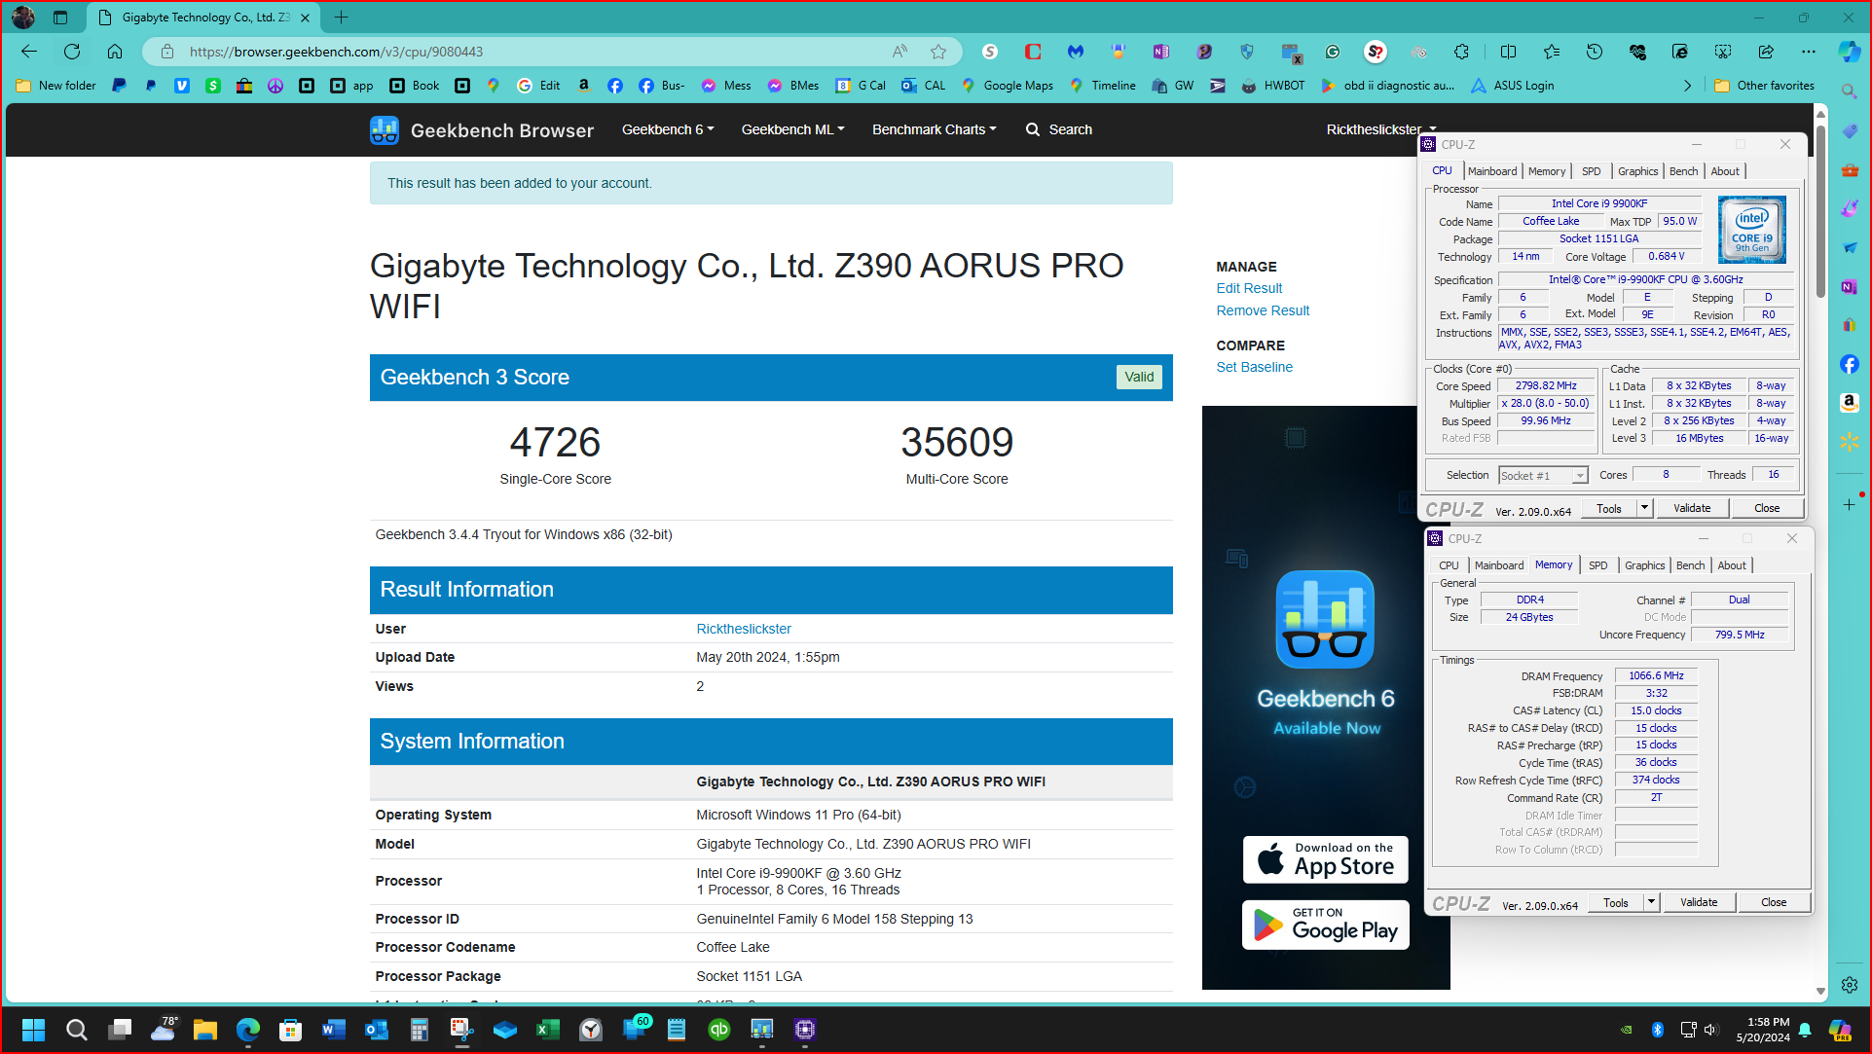1872x1054 pixels.
Task: Open Excel from taskbar
Action: click(x=548, y=1030)
